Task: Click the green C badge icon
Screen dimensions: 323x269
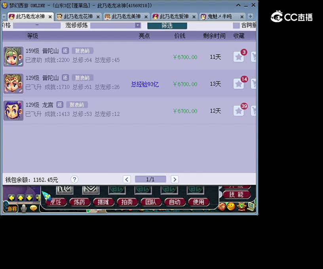Action: coord(241,206)
